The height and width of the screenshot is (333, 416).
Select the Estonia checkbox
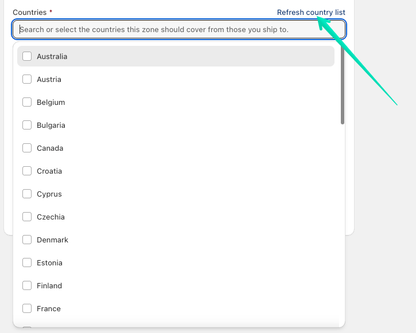[x=27, y=263]
